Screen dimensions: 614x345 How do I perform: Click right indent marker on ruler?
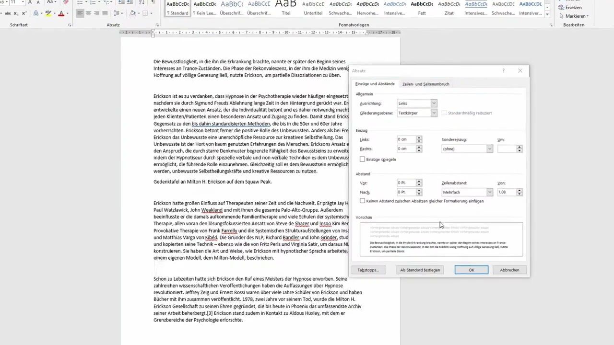pyautogui.click(x=367, y=34)
